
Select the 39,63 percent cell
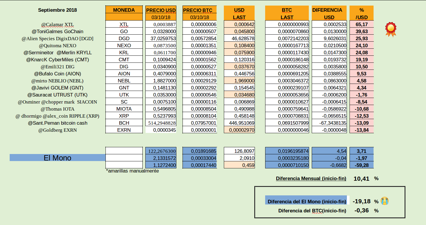362,31
